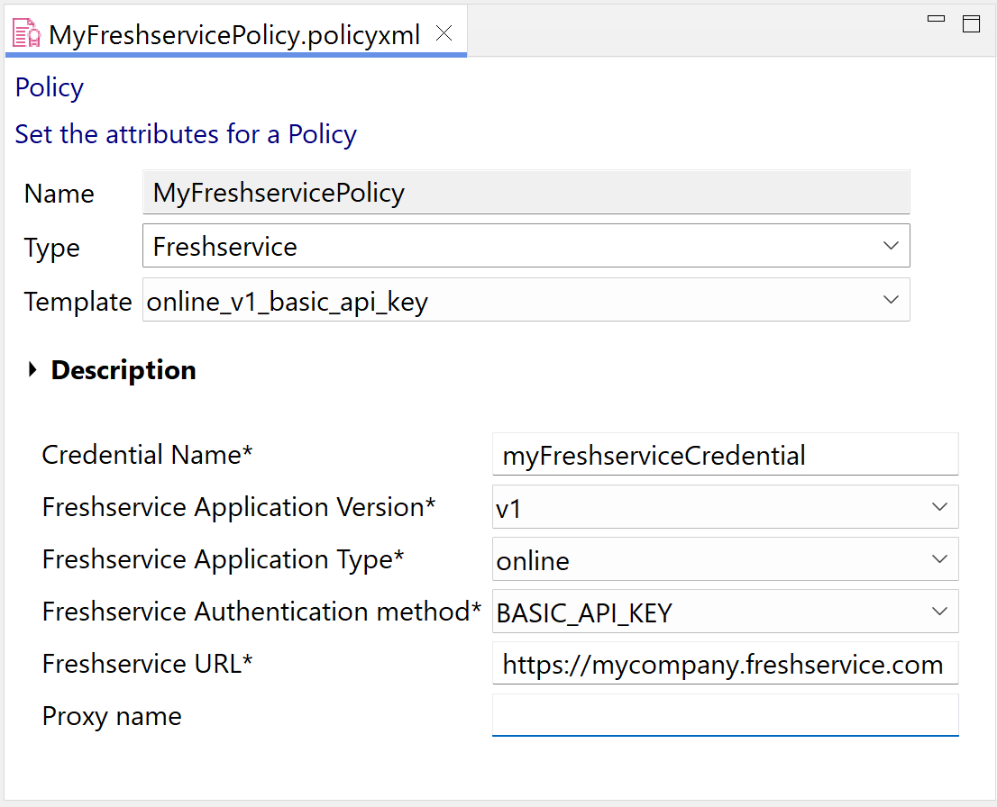The image size is (997, 807).
Task: Open Freshservice Authentication method dropdown
Action: (x=725, y=612)
